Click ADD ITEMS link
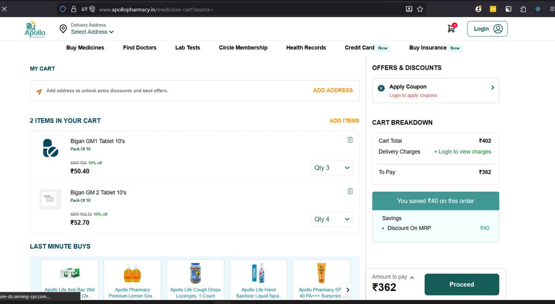This screenshot has height=304, width=555. [x=344, y=121]
